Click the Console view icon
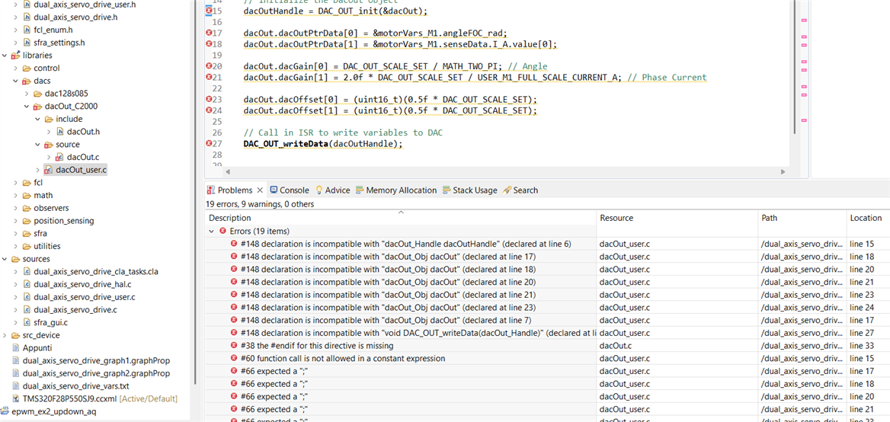Image resolution: width=890 pixels, height=422 pixels. (274, 190)
